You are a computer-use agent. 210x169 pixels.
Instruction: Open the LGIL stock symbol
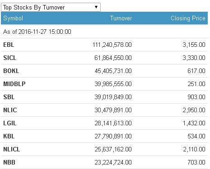[10, 123]
